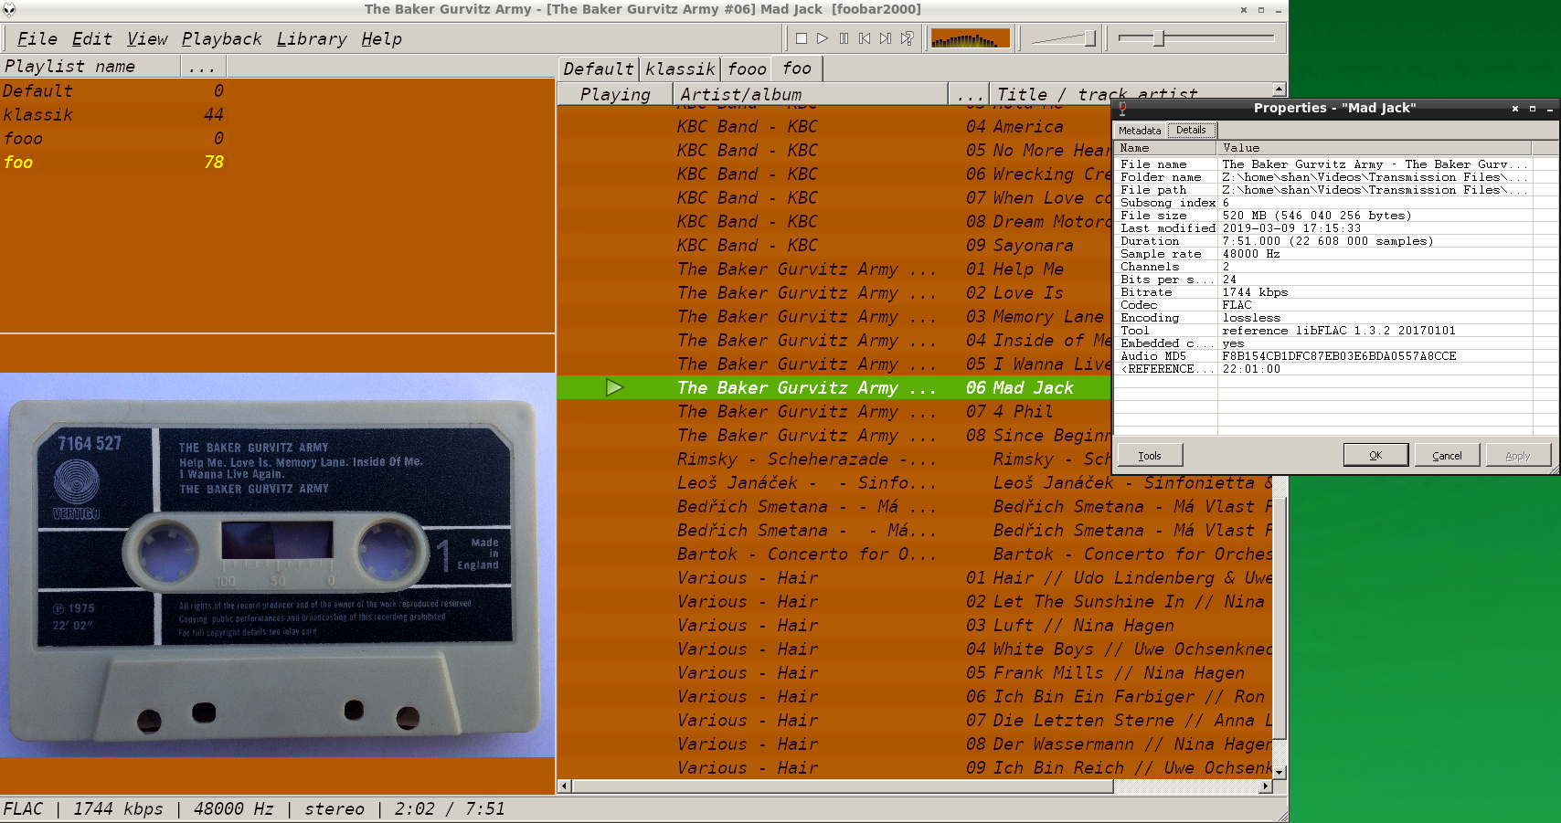
Task: Select the playing track 06 Mad Jack
Action: pos(834,388)
